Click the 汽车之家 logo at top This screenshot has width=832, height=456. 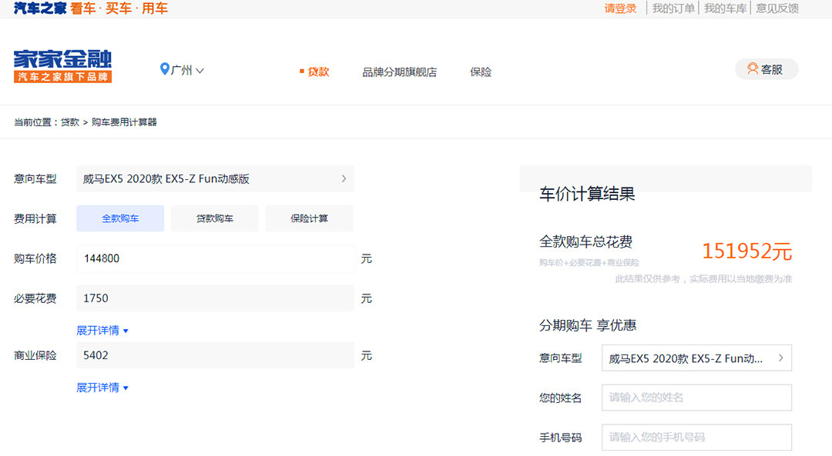tap(40, 8)
